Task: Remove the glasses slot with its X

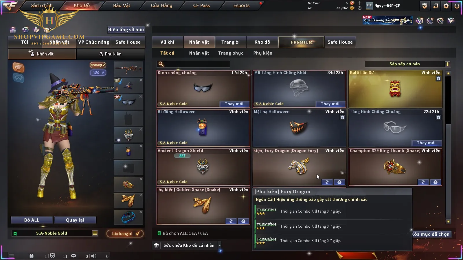Action: [141, 96]
